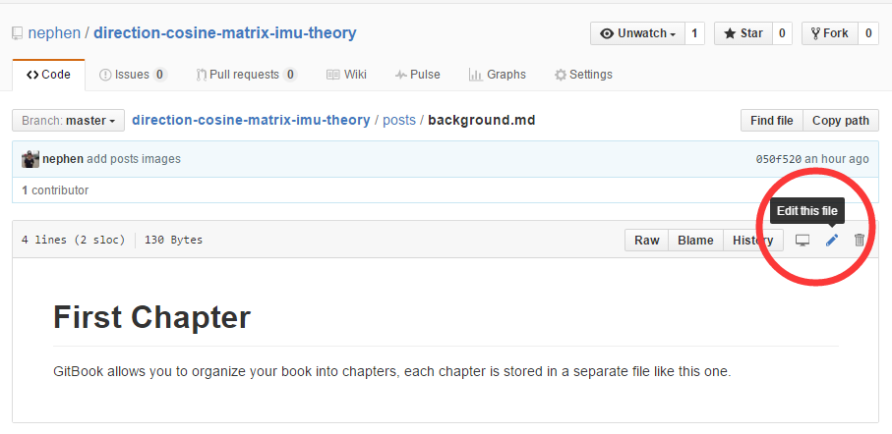Open file in desktop client icon
892x434 pixels.
tap(803, 241)
